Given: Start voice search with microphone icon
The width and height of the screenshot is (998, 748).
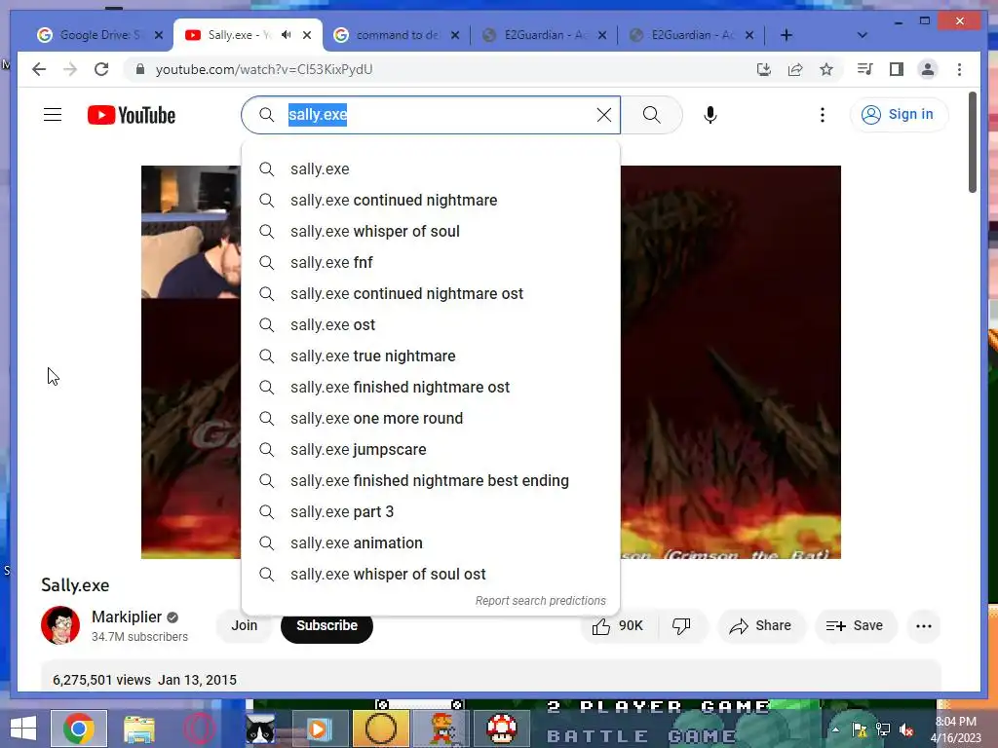Looking at the screenshot, I should pos(710,115).
